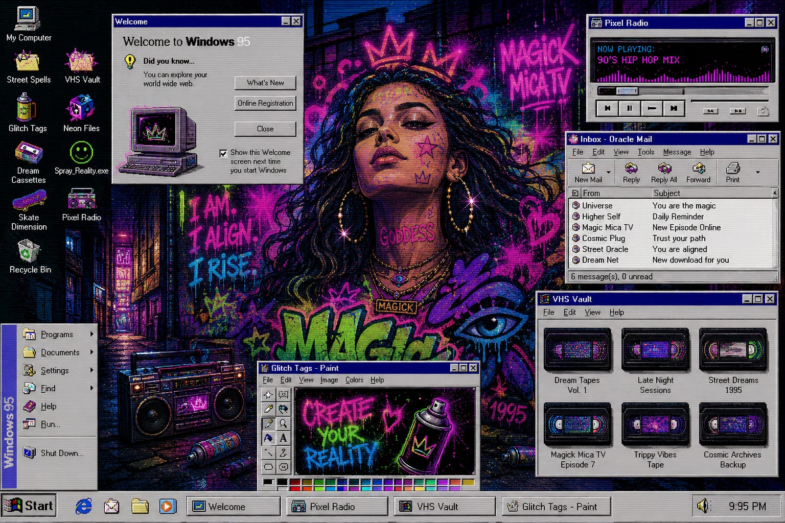Screen dimensions: 785x523
Task: Click the What's New button
Action: pos(265,83)
